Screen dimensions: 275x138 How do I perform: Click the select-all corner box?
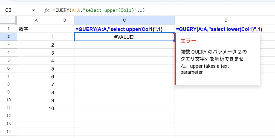[x=8, y=20]
